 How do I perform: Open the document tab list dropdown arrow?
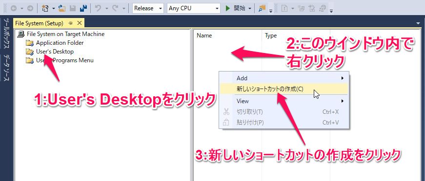pyautogui.click(x=418, y=23)
